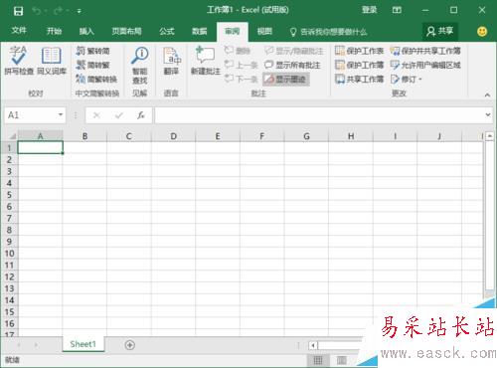
Task: Switch to the 公式 formulas tab
Action: 167,31
